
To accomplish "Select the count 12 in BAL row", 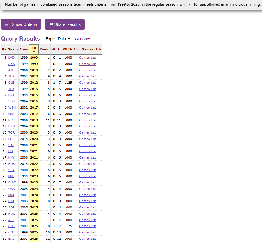I will click(x=48, y=239).
